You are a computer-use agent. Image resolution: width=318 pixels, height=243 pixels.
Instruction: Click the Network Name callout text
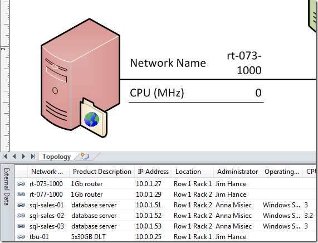[x=168, y=63]
